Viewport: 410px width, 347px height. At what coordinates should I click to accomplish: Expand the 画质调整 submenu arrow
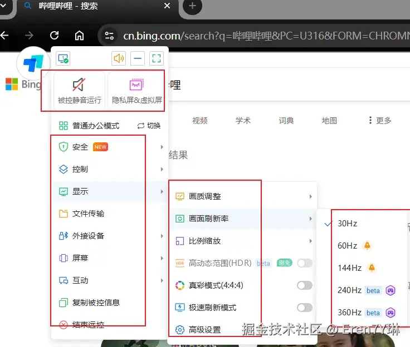[x=311, y=196]
